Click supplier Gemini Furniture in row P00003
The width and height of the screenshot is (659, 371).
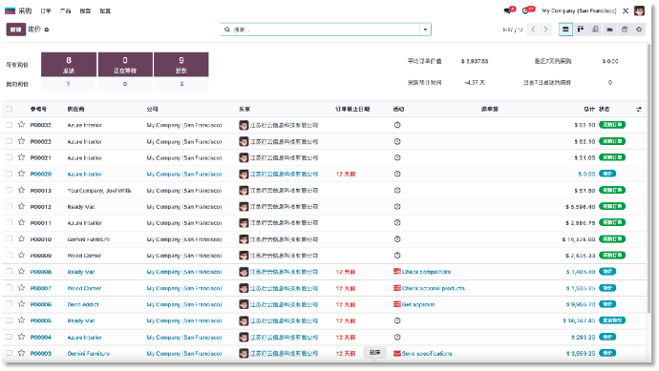click(x=88, y=354)
